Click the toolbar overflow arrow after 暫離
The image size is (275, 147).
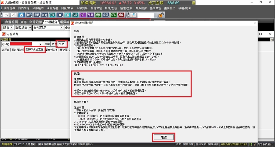tap(126, 16)
